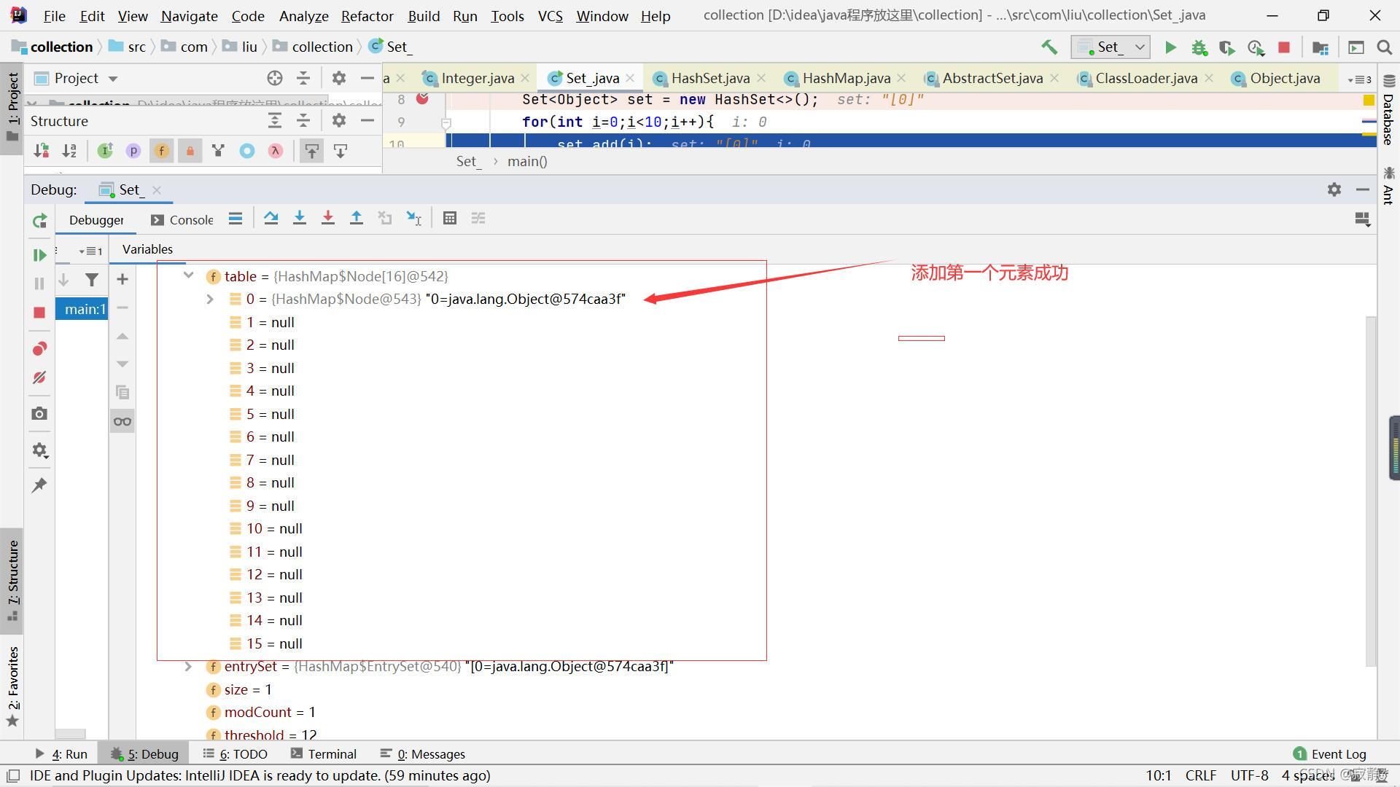Open Search Everywhere magnifier
The image size is (1400, 787).
[1384, 47]
